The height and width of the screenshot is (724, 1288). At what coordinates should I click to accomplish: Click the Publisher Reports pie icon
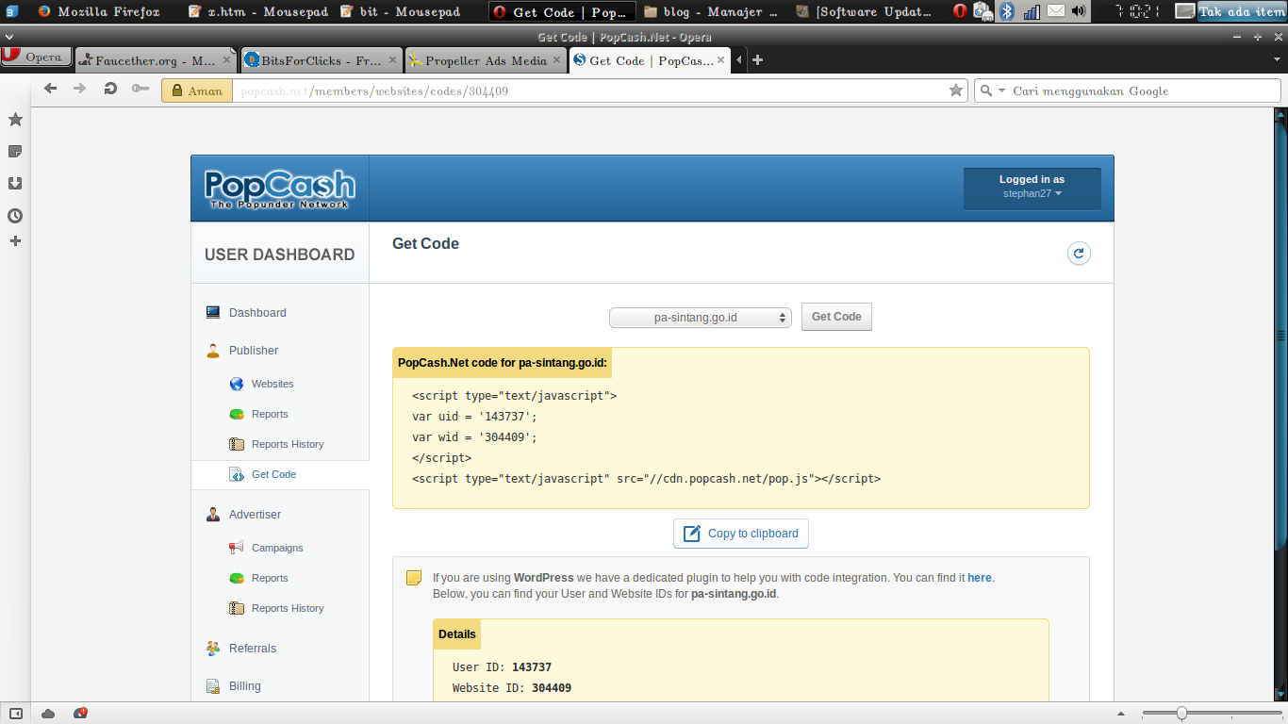237,415
